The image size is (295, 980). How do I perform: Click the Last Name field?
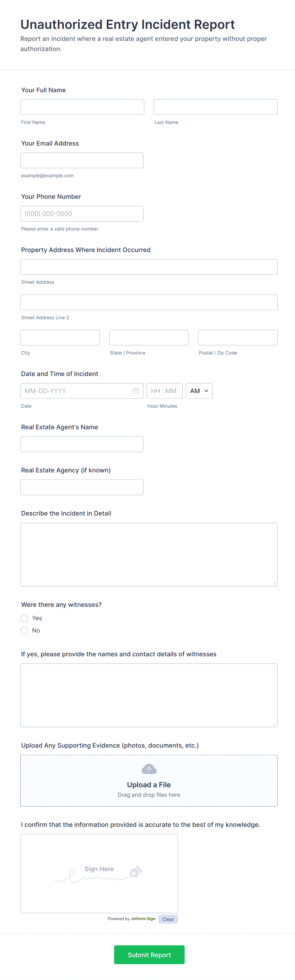tap(215, 107)
